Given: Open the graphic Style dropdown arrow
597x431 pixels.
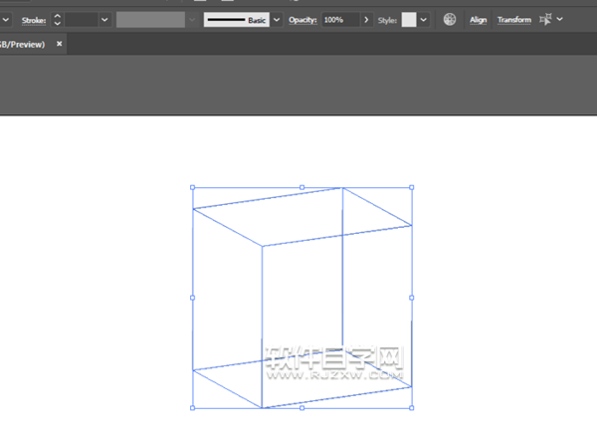Looking at the screenshot, I should point(425,19).
